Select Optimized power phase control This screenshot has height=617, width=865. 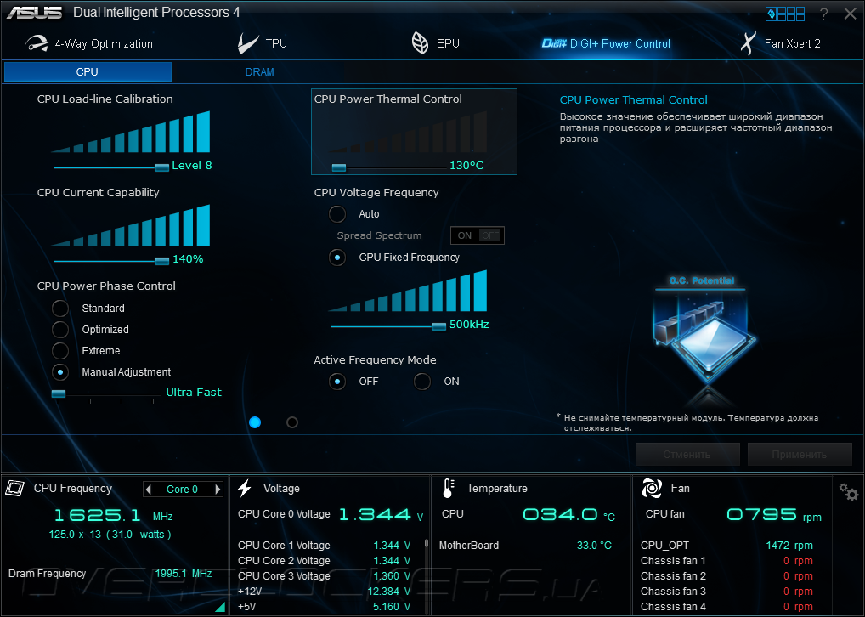60,330
